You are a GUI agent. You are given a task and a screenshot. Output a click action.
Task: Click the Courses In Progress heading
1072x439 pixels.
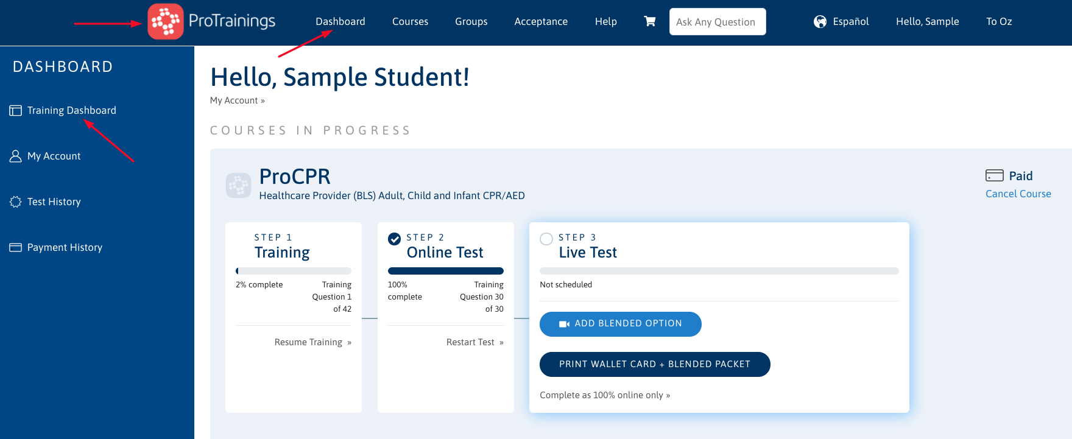311,130
